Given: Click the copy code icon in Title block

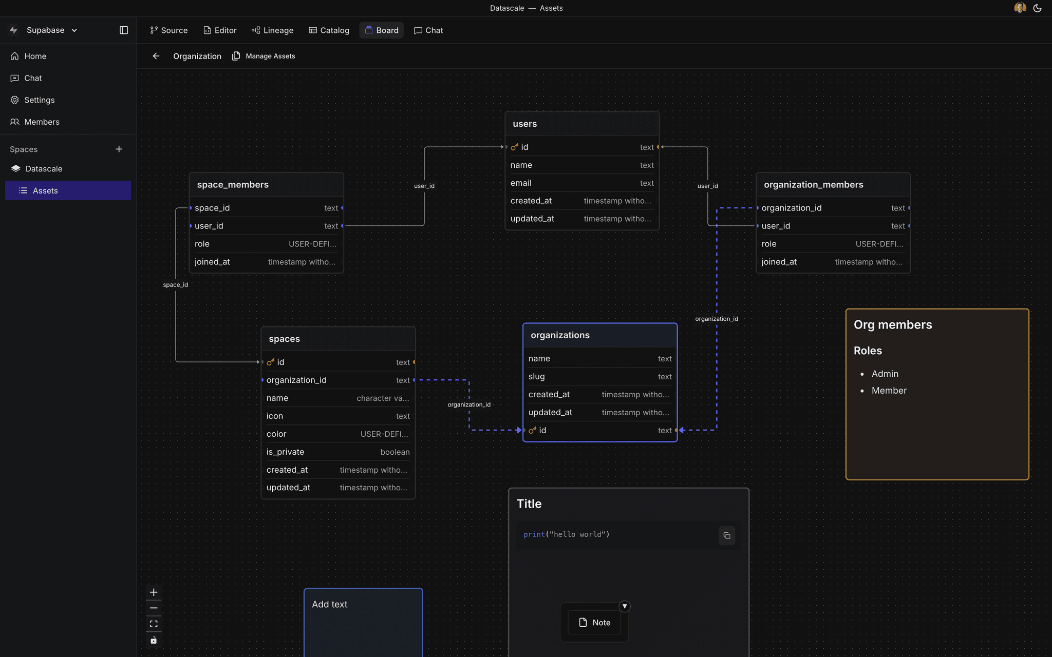Looking at the screenshot, I should click(x=727, y=535).
